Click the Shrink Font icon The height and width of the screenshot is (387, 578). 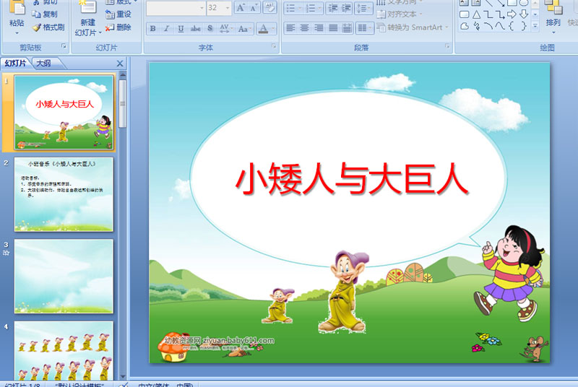(254, 7)
